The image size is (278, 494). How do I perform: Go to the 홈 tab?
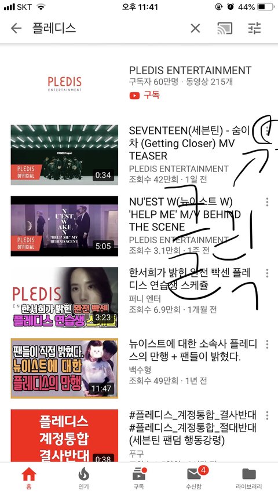click(29, 478)
